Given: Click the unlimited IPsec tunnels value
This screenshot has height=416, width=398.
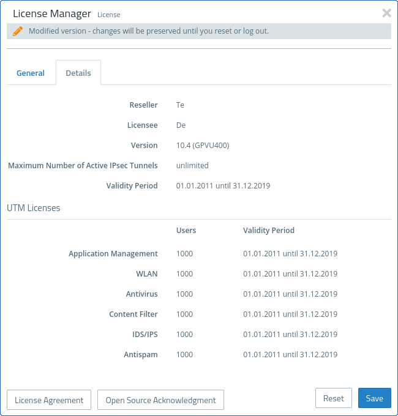Looking at the screenshot, I should [x=192, y=166].
